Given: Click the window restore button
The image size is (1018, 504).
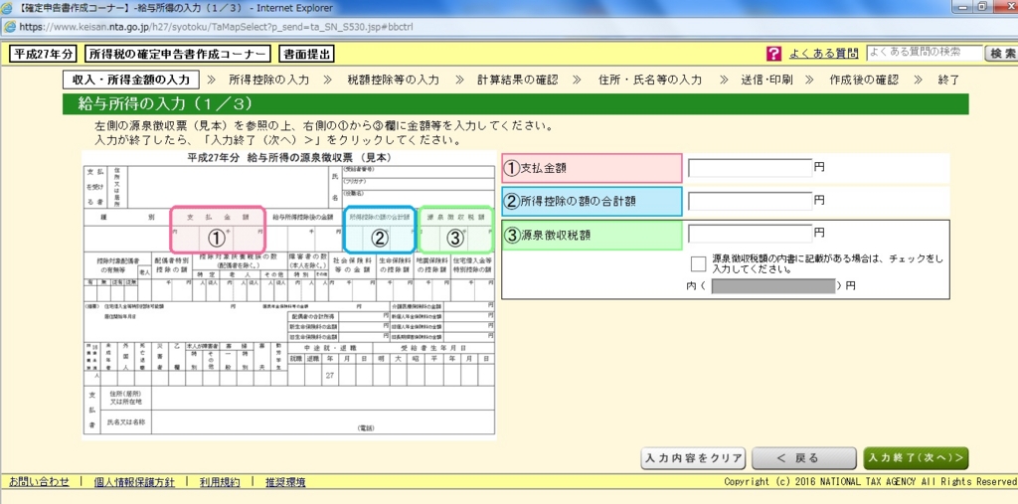Looking at the screenshot, I should pyautogui.click(x=983, y=7).
